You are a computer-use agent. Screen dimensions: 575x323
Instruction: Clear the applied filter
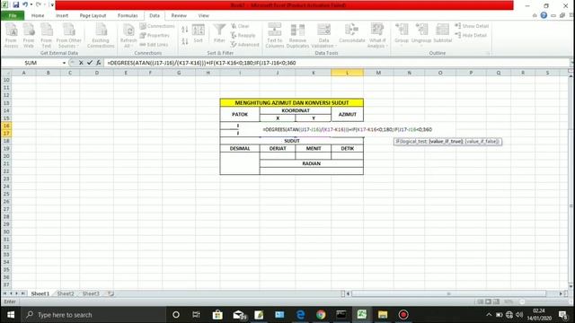coord(240,26)
